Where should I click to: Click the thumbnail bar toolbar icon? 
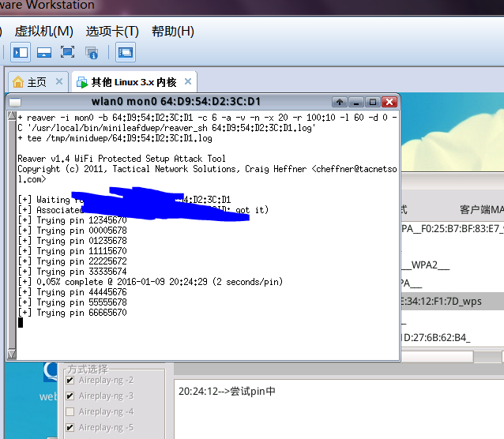click(x=44, y=52)
